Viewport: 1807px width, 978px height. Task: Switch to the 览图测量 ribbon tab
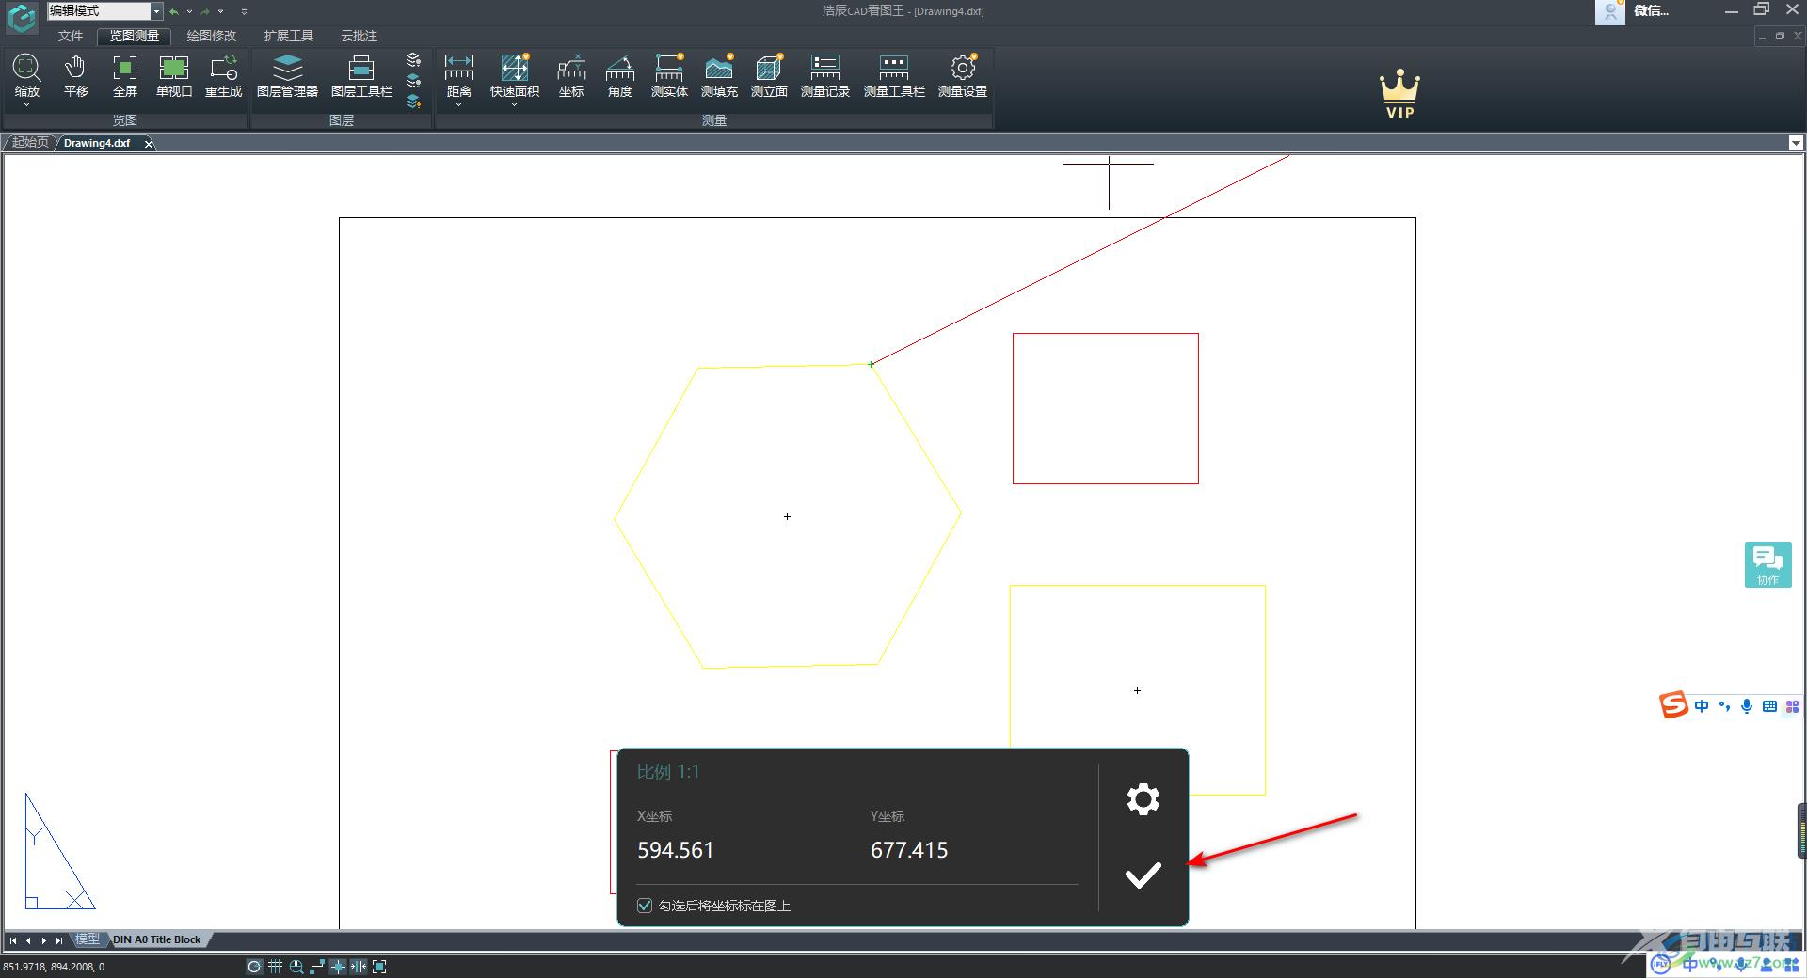point(134,36)
